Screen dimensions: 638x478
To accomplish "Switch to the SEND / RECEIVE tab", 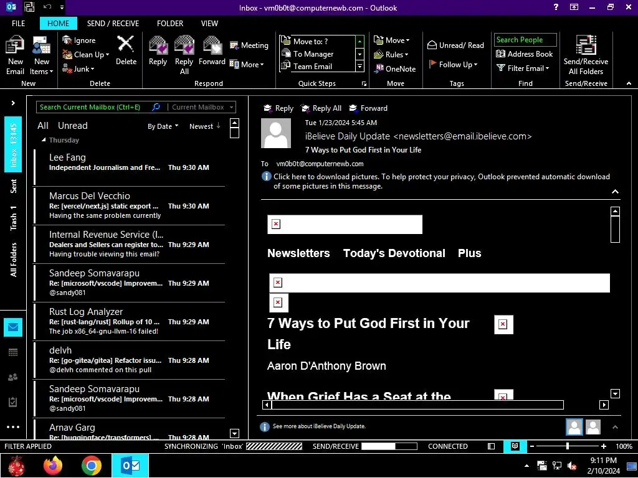I will (113, 24).
